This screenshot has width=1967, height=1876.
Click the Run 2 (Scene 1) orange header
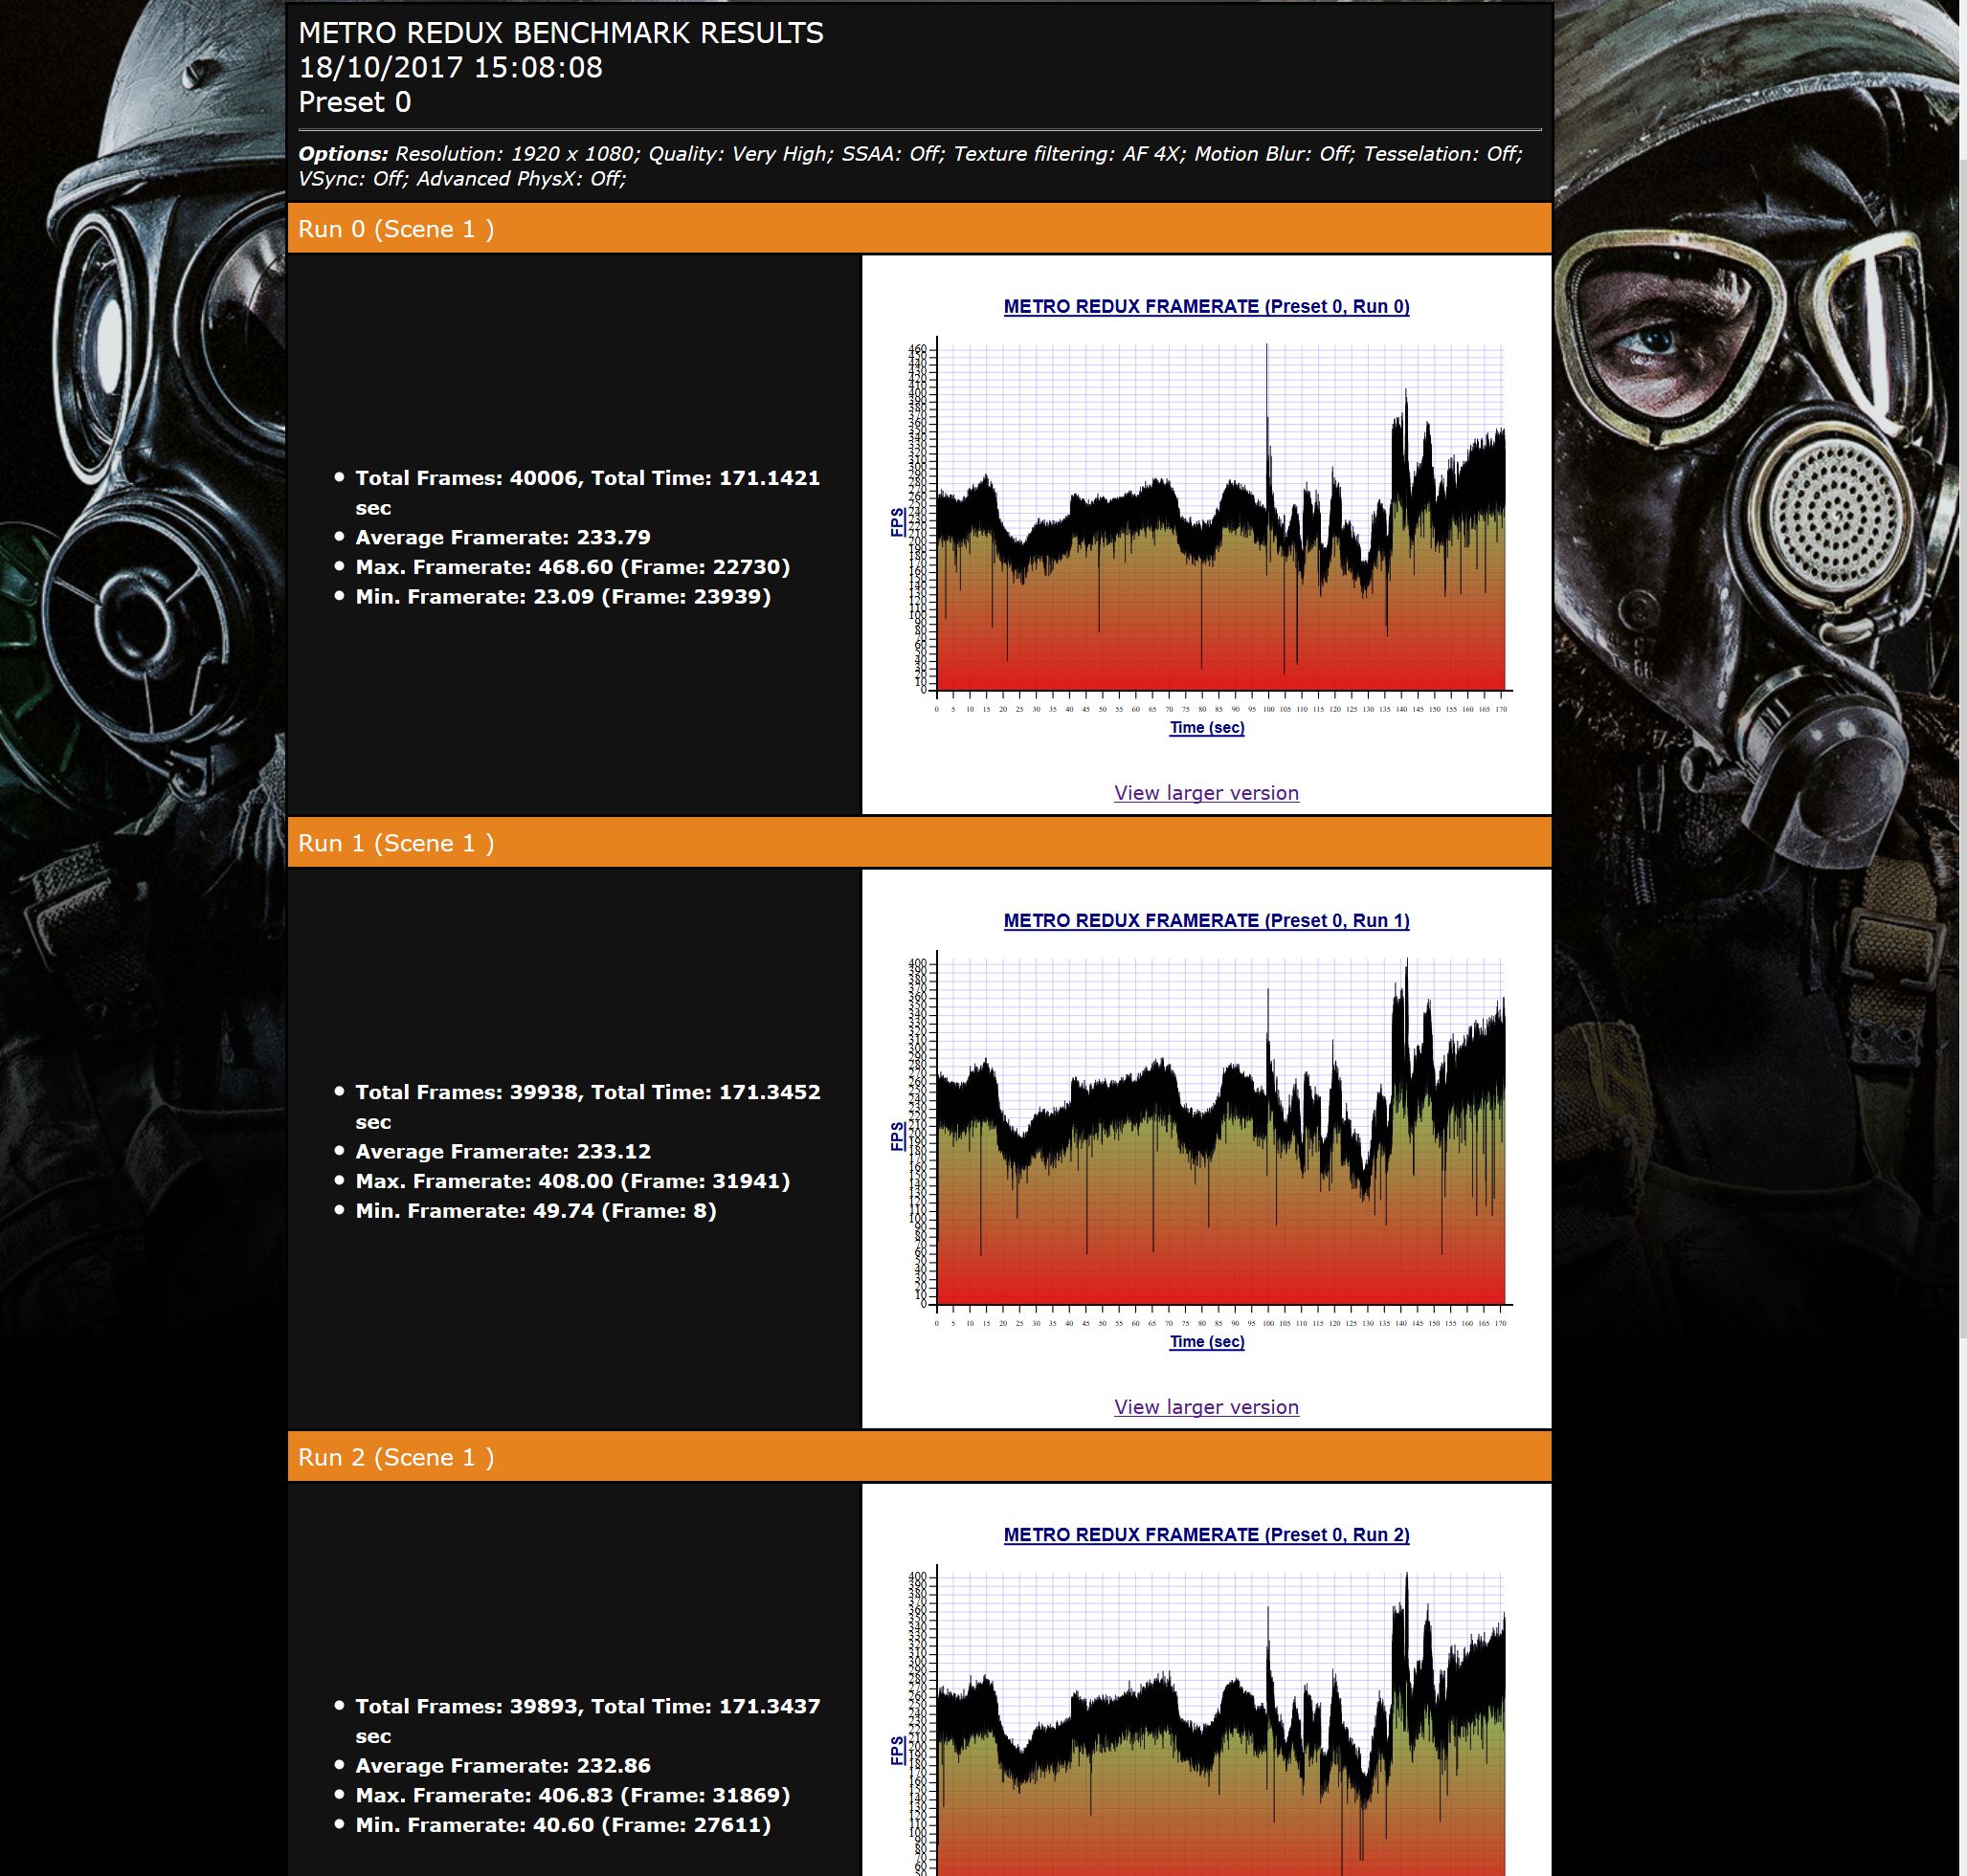(396, 1457)
